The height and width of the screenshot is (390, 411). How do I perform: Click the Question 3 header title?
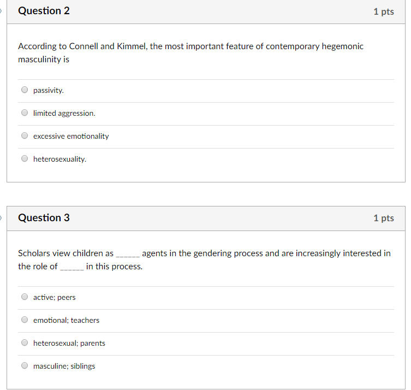pos(44,218)
